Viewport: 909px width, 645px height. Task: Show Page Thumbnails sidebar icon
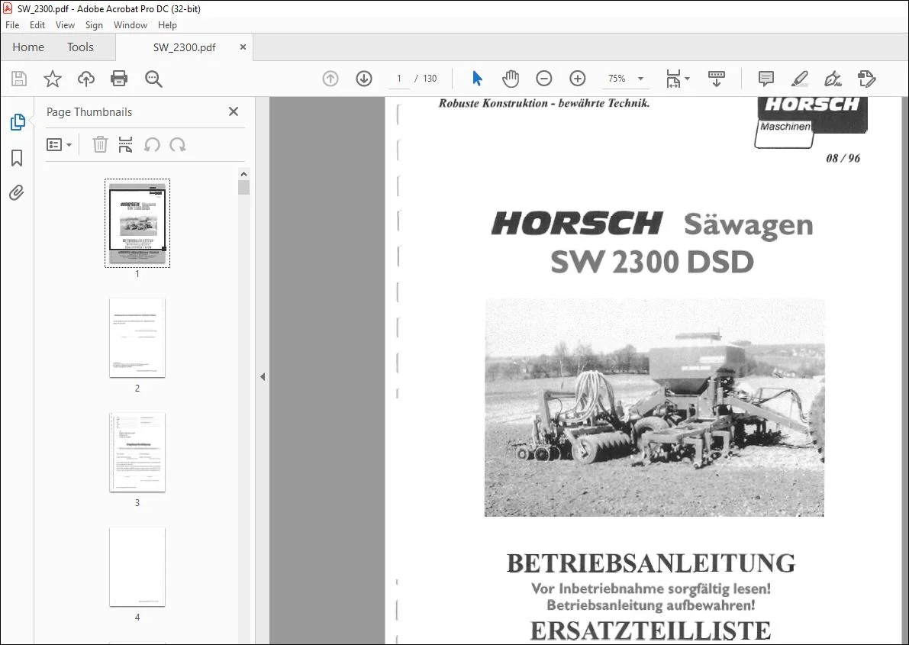tap(18, 122)
